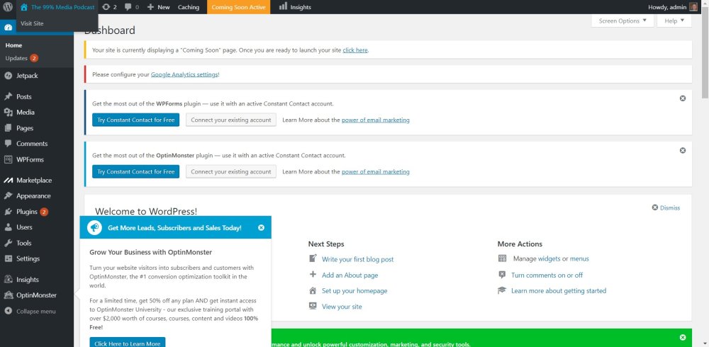Click Set up your homepage link
Viewport: 709px width, 347px height.
point(354,291)
